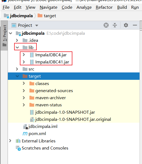Click the orange classes folder icon
This screenshot has width=142, height=164.
tap(32, 83)
